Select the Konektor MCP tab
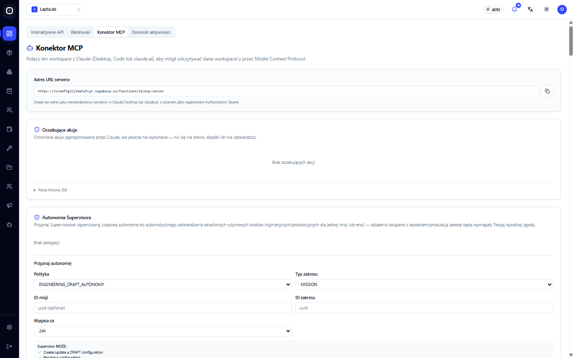 [x=111, y=32]
